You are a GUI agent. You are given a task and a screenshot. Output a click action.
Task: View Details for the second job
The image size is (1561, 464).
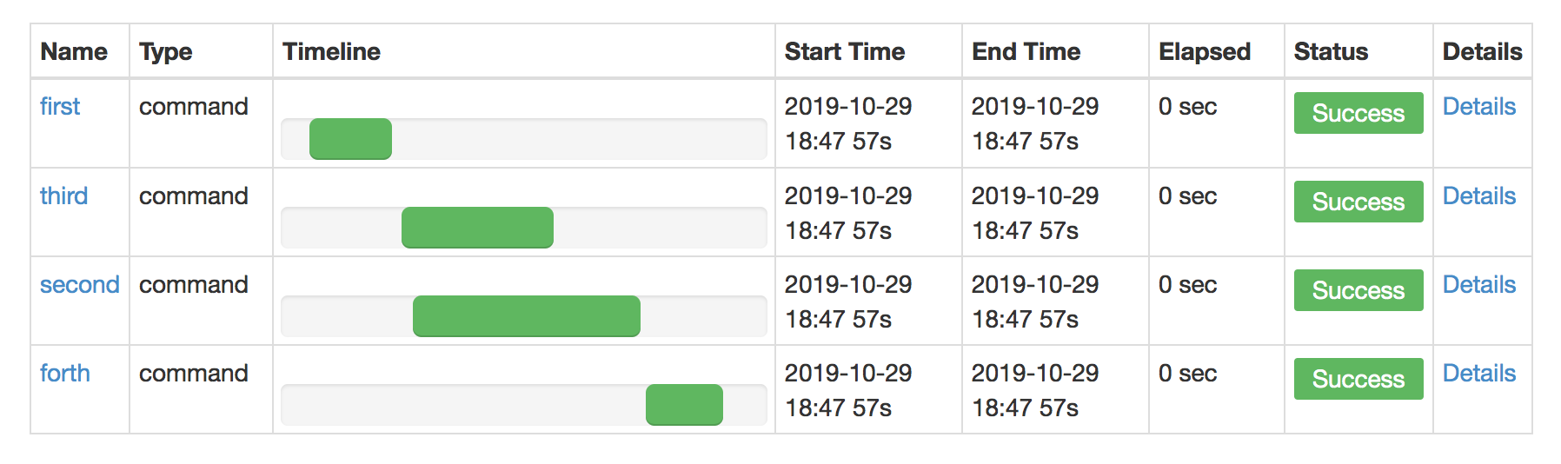coord(1478,285)
